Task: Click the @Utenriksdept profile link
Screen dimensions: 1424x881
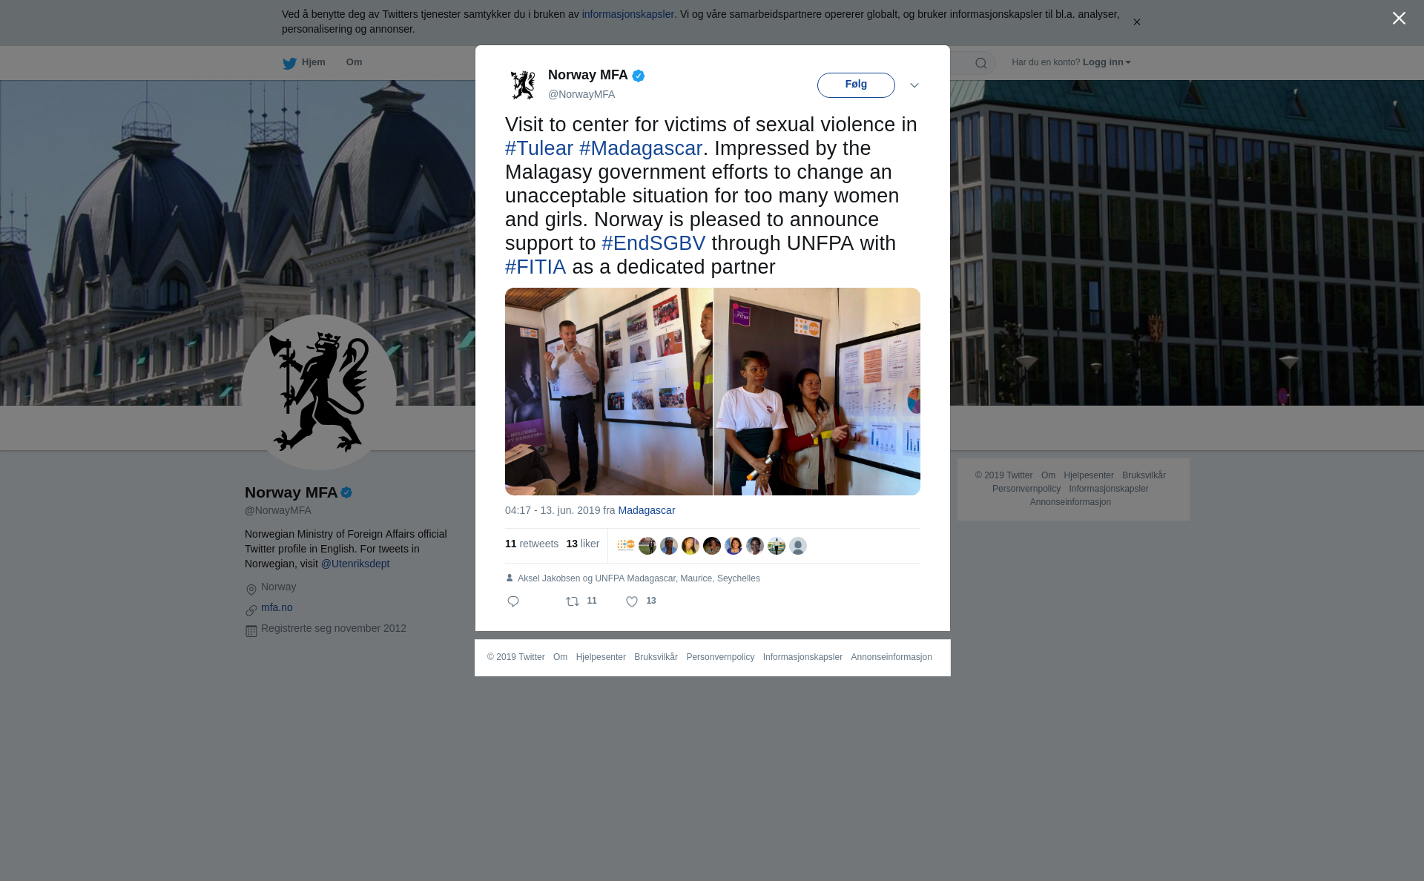Action: tap(355, 564)
